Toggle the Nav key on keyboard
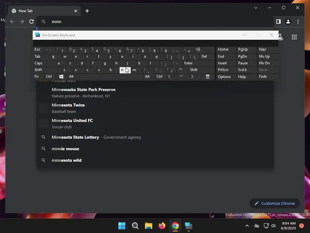Viewport: 310px width, 233px height. pos(268,49)
